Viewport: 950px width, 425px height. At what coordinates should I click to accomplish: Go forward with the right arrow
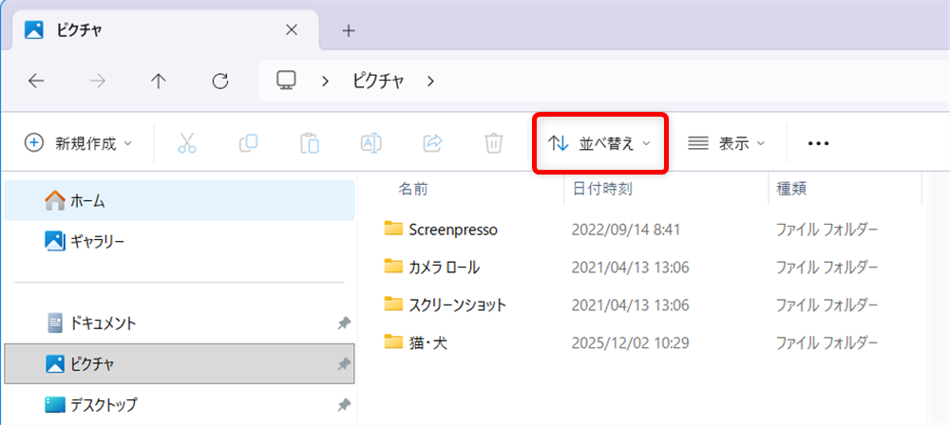97,82
